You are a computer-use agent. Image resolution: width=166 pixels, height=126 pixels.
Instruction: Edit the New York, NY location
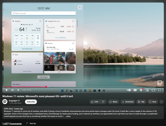pyautogui.click(x=32, y=25)
